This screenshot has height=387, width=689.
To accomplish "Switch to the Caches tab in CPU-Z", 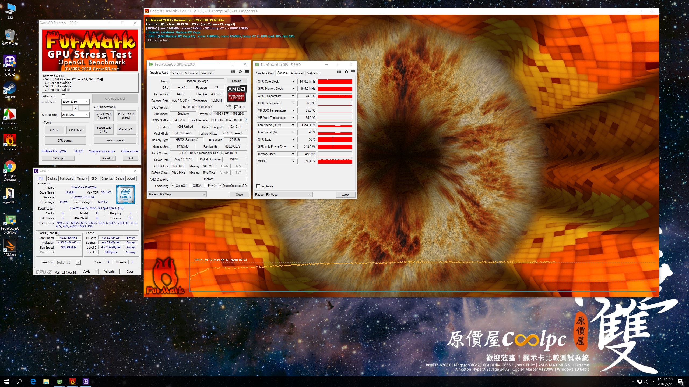I will (52, 178).
